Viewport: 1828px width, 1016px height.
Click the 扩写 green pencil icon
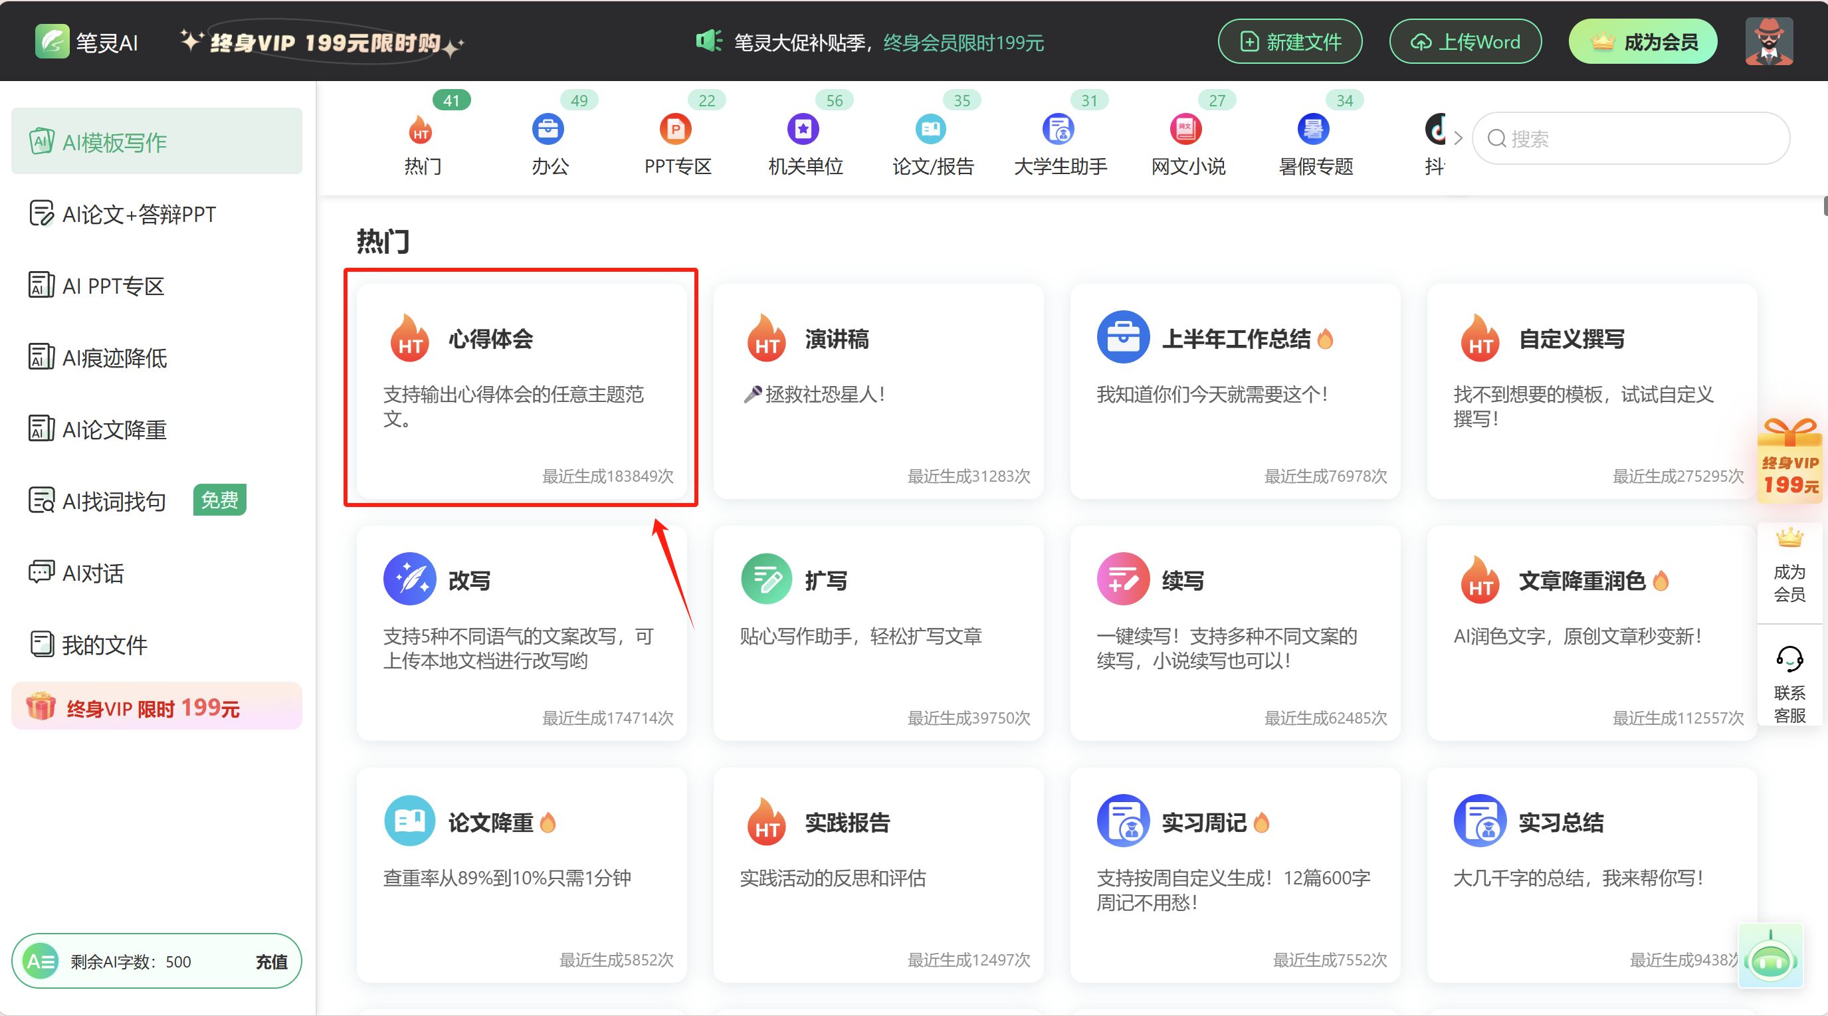(x=766, y=579)
